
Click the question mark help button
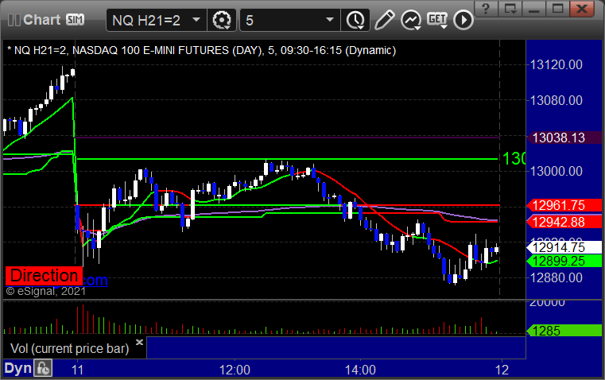tap(486, 9)
